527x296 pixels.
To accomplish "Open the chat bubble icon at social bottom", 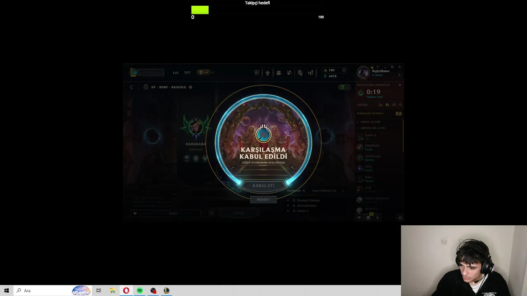I will [x=359, y=218].
